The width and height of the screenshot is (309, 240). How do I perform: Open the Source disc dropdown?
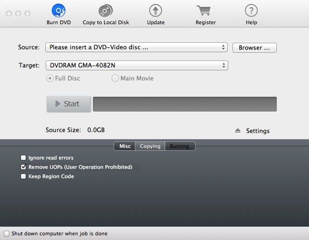(136, 47)
